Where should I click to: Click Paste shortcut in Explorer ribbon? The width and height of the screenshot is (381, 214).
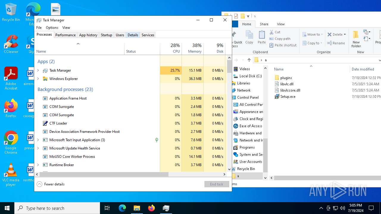click(283, 45)
